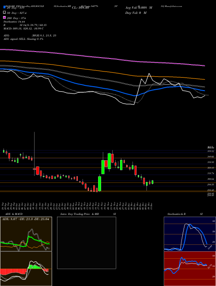
Task: Click the magenta 200 Day legend swatch
Action: click(x=4, y=17)
